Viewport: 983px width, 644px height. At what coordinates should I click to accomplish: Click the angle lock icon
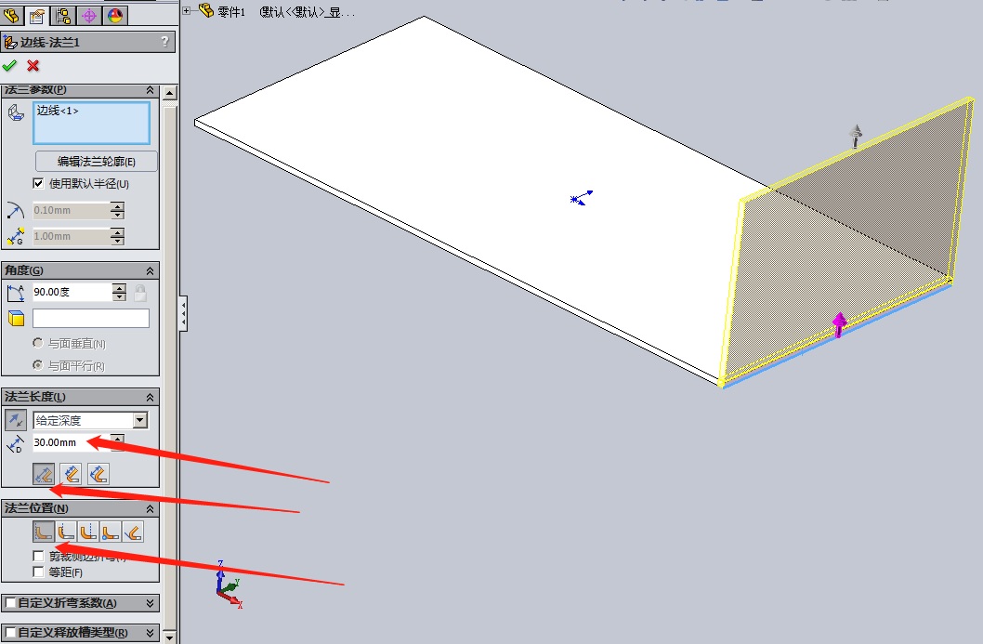click(140, 292)
